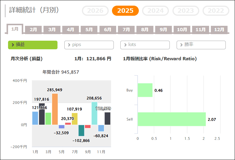Image resolution: width=235 pixels, height=160 pixels.
Task: Click the dark December bar 115,979
Action: coord(108,118)
